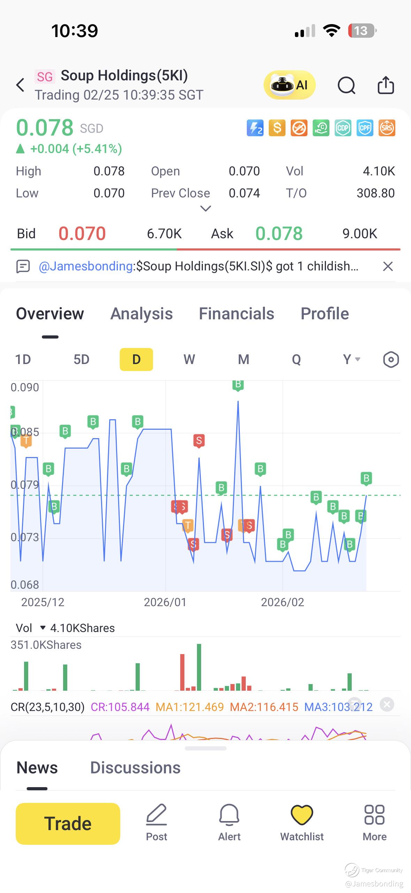Switch to the Analysis tab
This screenshot has width=411, height=893.
[142, 313]
